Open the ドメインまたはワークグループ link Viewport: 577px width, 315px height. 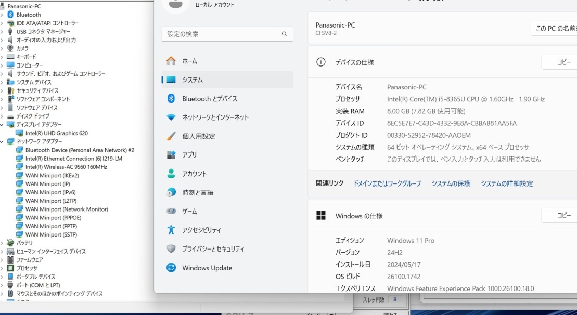[x=388, y=183]
